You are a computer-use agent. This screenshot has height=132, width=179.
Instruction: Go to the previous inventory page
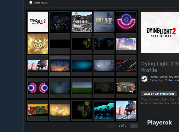(111, 126)
